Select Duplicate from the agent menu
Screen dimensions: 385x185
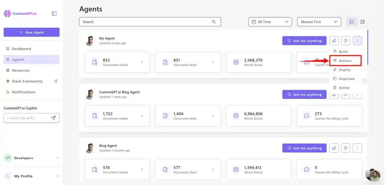pos(346,79)
